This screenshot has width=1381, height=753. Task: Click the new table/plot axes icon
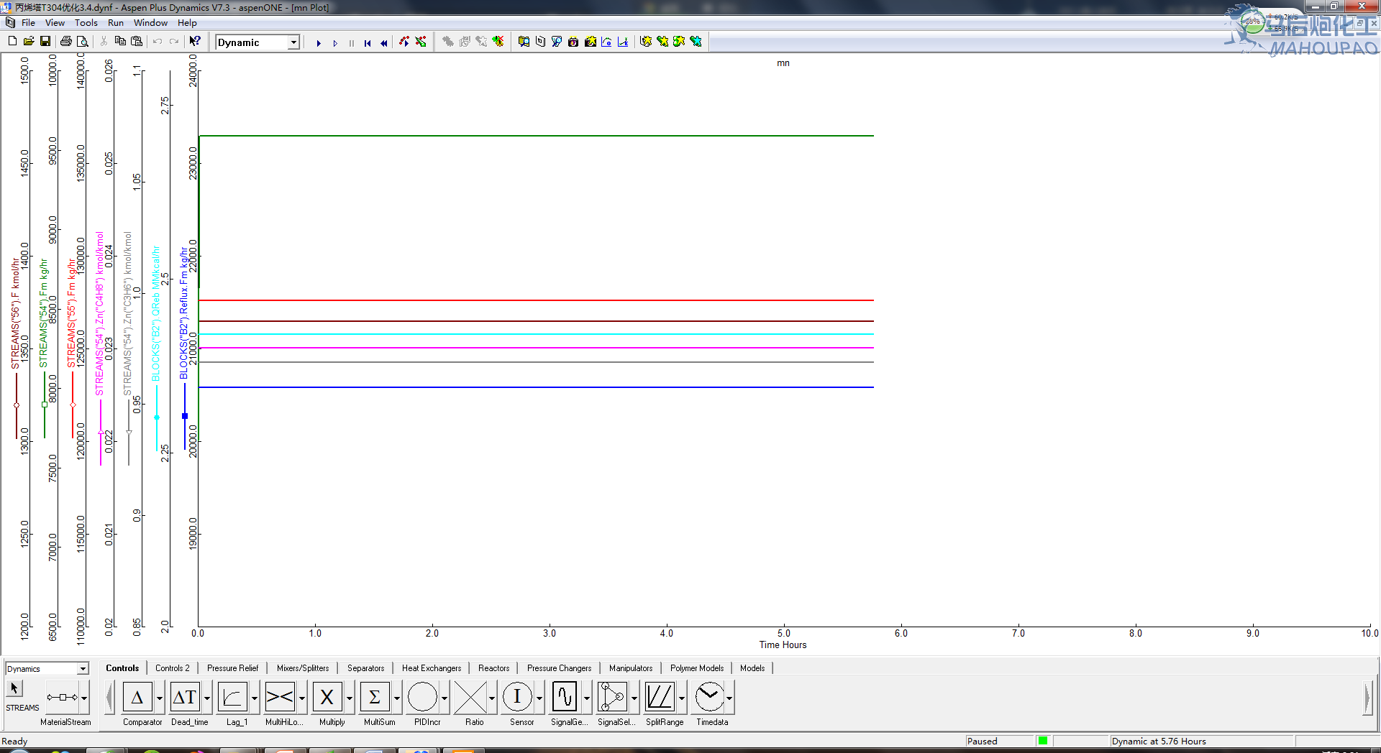(623, 42)
